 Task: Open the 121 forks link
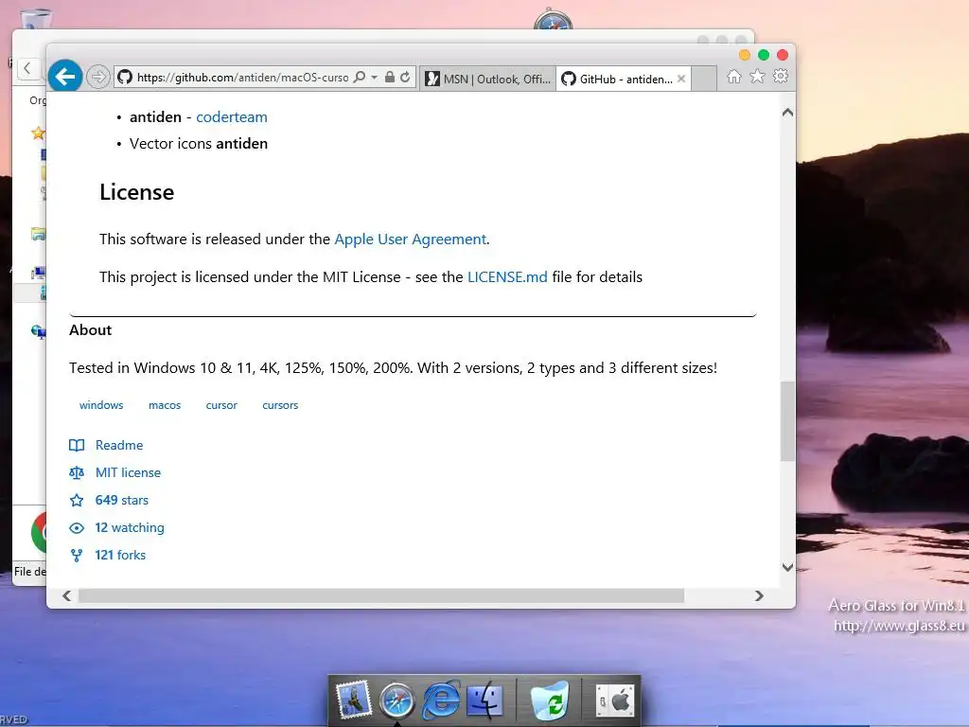point(120,555)
